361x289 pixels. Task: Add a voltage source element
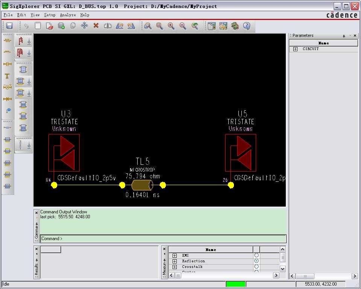pos(8,87)
